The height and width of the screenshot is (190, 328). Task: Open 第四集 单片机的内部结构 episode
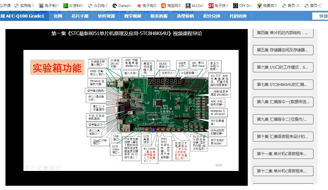click(x=283, y=33)
